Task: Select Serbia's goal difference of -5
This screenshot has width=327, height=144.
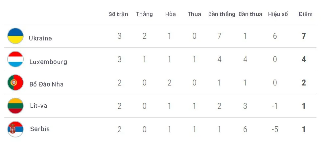Action: click(x=275, y=130)
